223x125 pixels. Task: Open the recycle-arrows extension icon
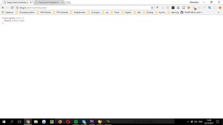tap(178, 8)
